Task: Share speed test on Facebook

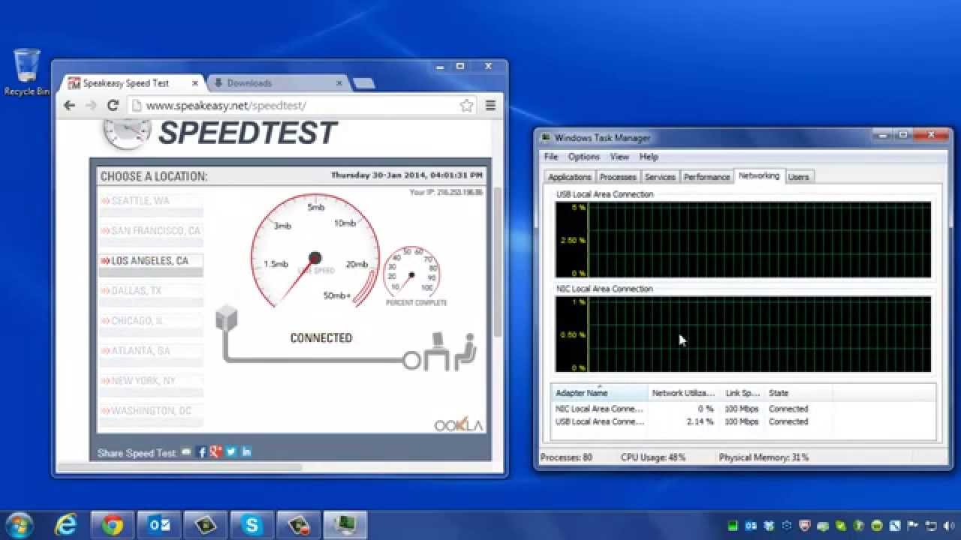Action: 201,452
